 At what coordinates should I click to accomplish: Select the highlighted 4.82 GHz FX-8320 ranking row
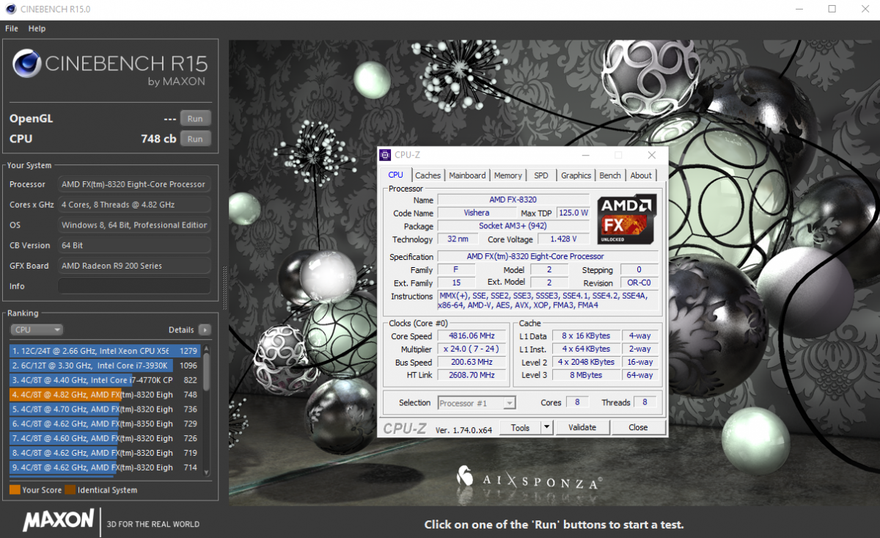coord(105,394)
